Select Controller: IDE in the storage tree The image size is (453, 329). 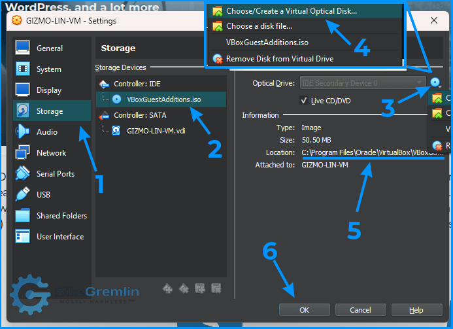click(161, 84)
